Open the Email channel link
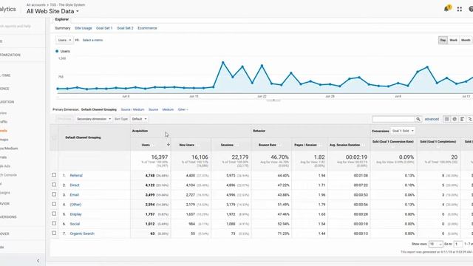The width and height of the screenshot is (473, 266). tap(74, 195)
